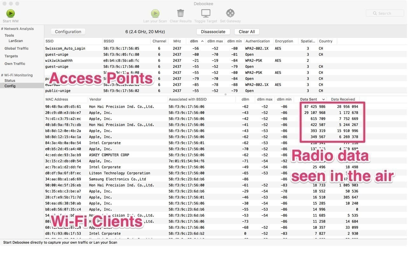Screen dimensions: 420x259
Task: Open LanScan in the sidebar
Action: tap(16, 41)
